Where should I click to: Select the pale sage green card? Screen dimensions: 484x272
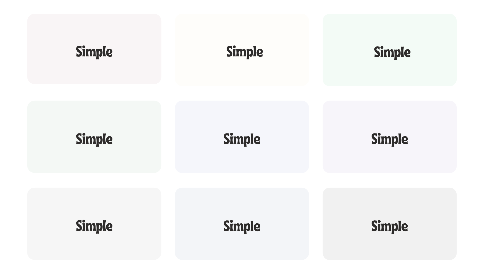(94, 137)
